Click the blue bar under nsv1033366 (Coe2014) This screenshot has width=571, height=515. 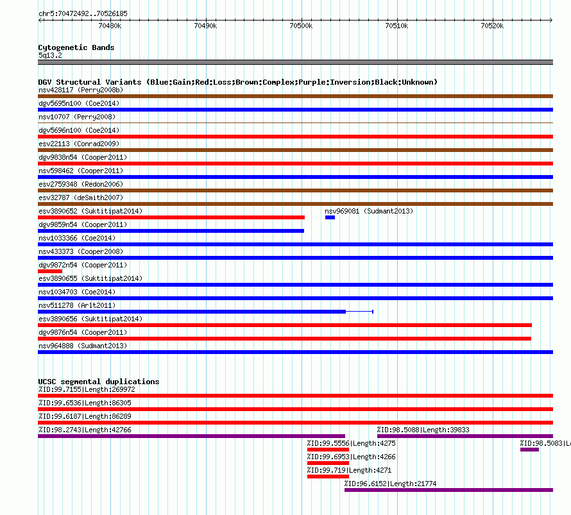(x=295, y=244)
